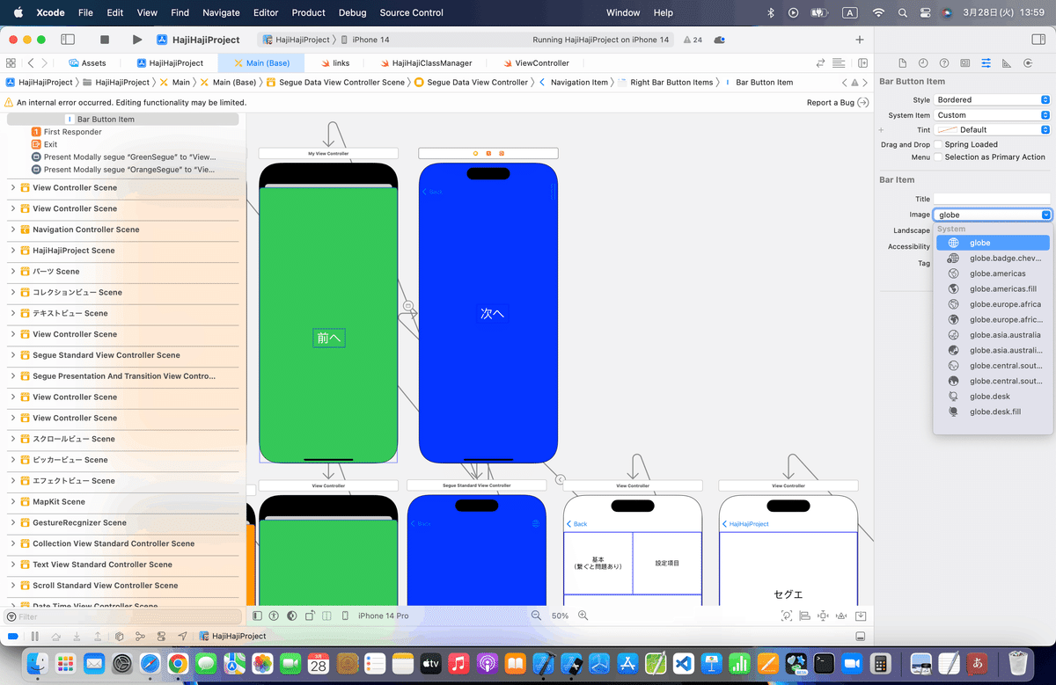The height and width of the screenshot is (685, 1056).
Task: Expand the パーツ Scene
Action: tap(13, 272)
